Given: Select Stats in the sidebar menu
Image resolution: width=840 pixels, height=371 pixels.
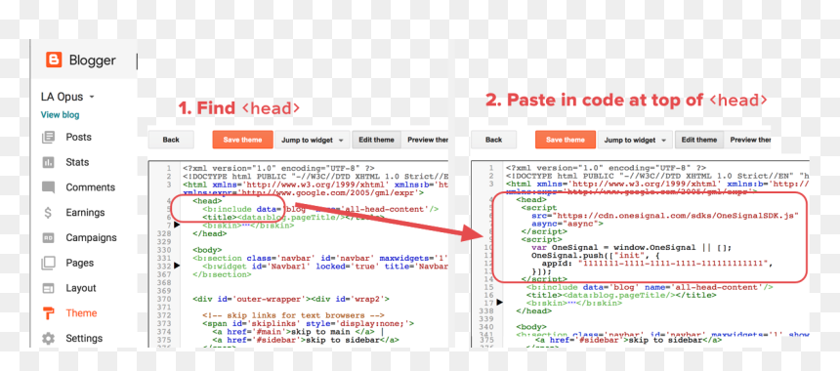Looking at the screenshot, I should coord(77,162).
